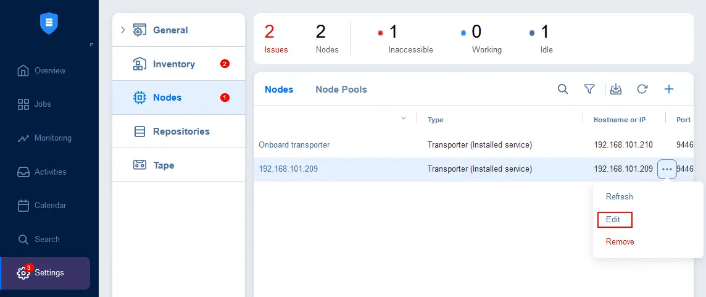
Task: Refresh the nodes list with the circular arrow
Action: pyautogui.click(x=642, y=90)
